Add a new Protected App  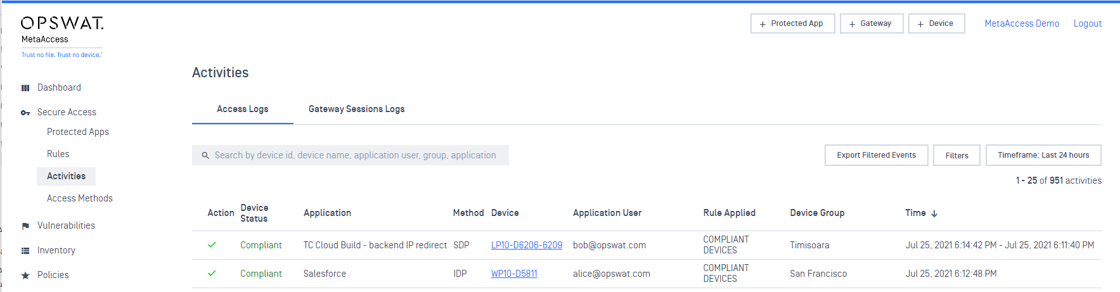793,23
